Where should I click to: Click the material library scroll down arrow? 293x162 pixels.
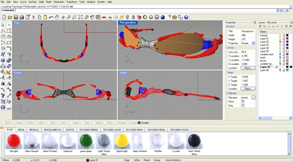point(289,154)
